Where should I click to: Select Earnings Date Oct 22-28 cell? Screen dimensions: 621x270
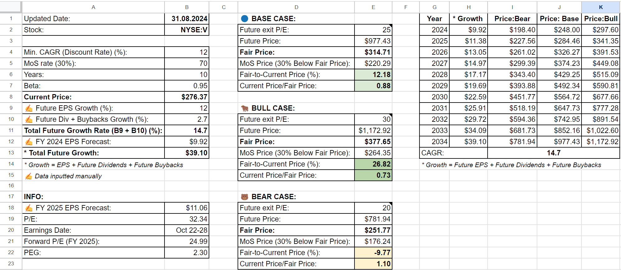pos(187,230)
